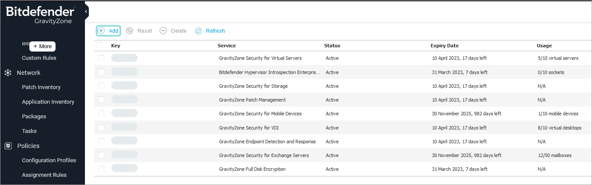Open the Packages page

[34, 117]
